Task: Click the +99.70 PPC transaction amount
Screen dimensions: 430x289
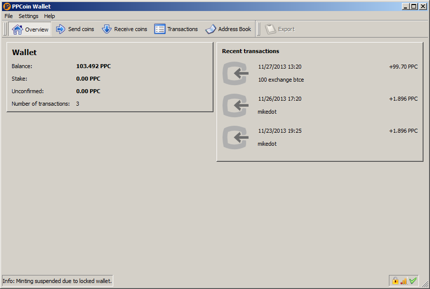Action: [403, 67]
